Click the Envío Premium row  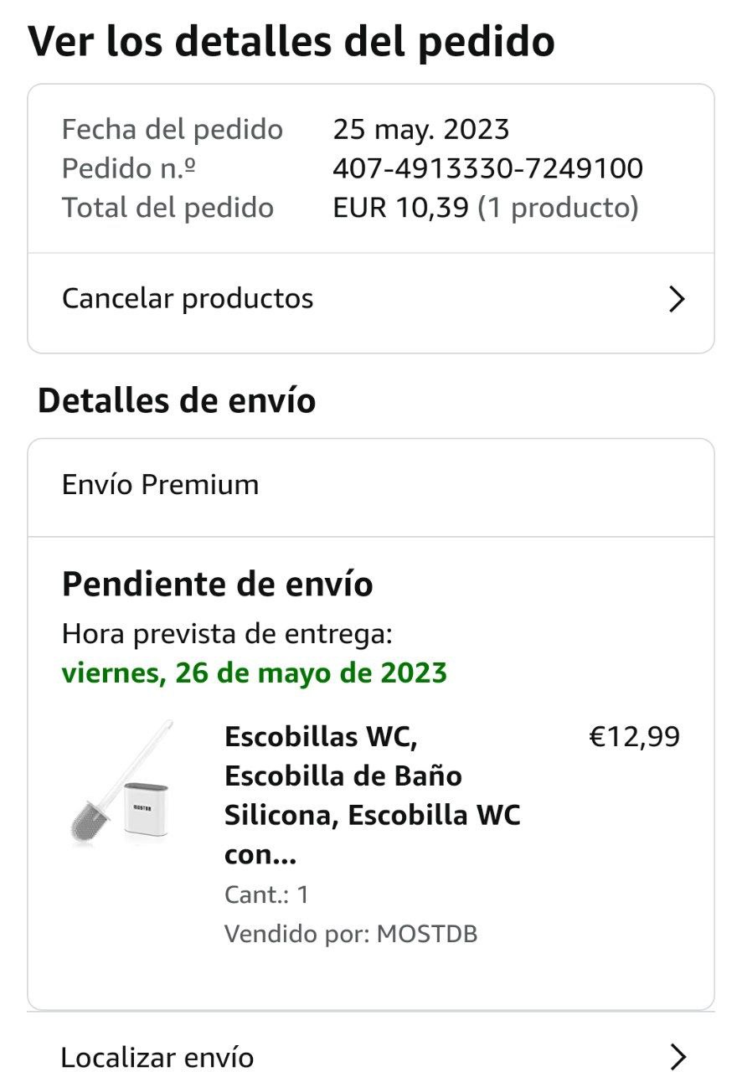161,485
